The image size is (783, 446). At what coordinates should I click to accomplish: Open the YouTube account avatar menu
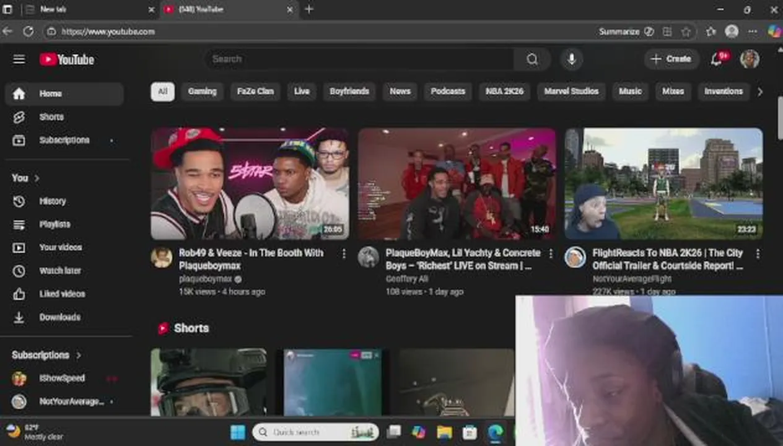750,59
